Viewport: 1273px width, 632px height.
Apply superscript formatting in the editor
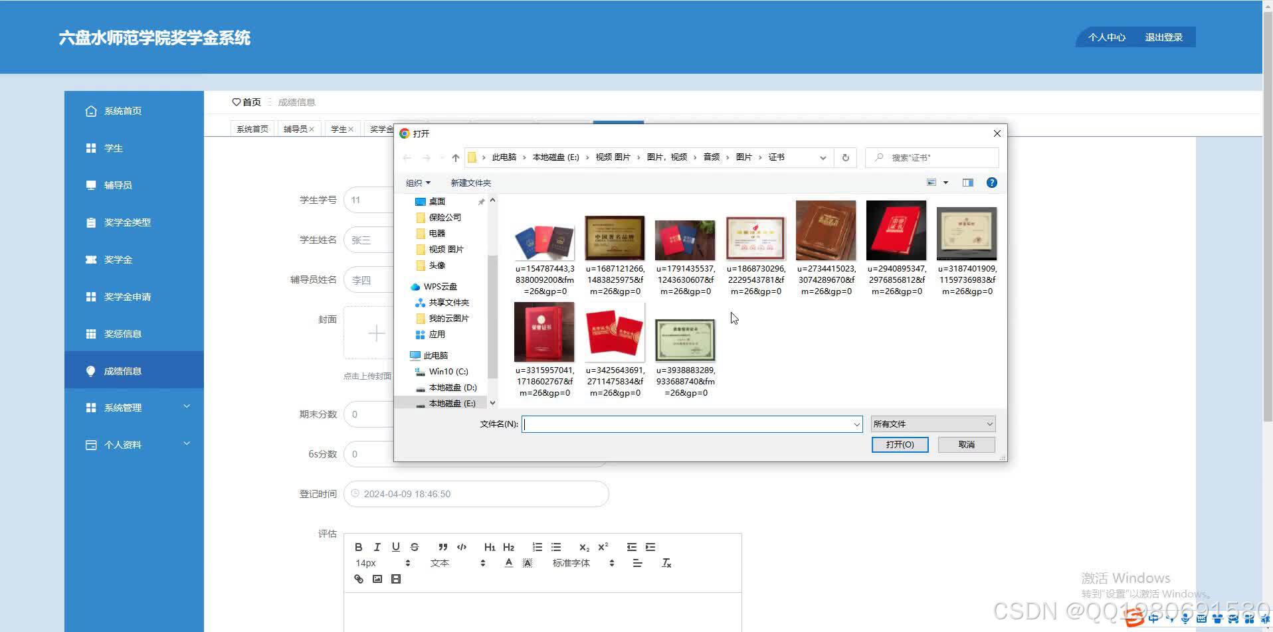coord(603,547)
